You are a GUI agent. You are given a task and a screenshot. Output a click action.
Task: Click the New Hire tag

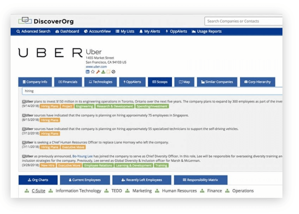click(48, 166)
